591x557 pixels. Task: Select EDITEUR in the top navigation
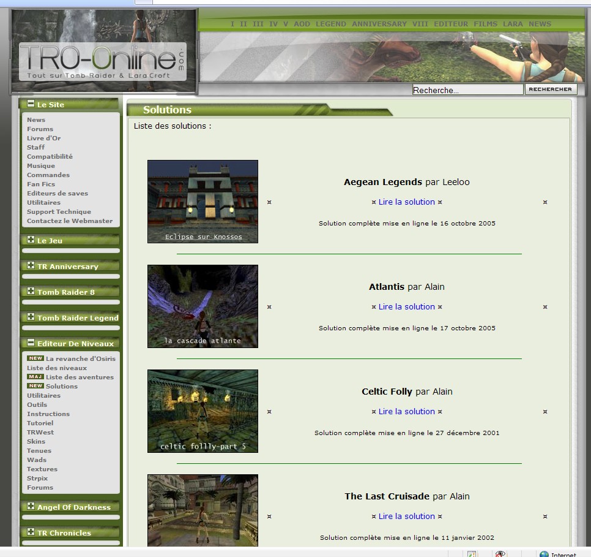coord(451,24)
